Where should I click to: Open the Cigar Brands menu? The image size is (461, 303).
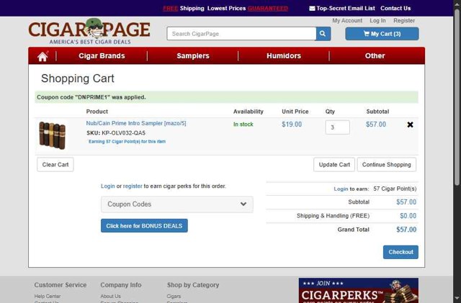[102, 56]
